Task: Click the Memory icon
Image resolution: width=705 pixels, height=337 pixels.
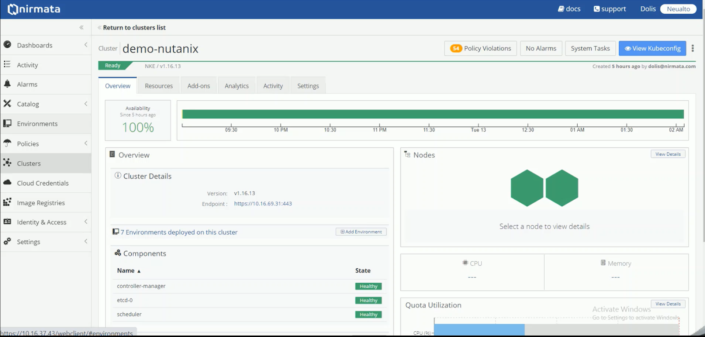Action: [603, 263]
